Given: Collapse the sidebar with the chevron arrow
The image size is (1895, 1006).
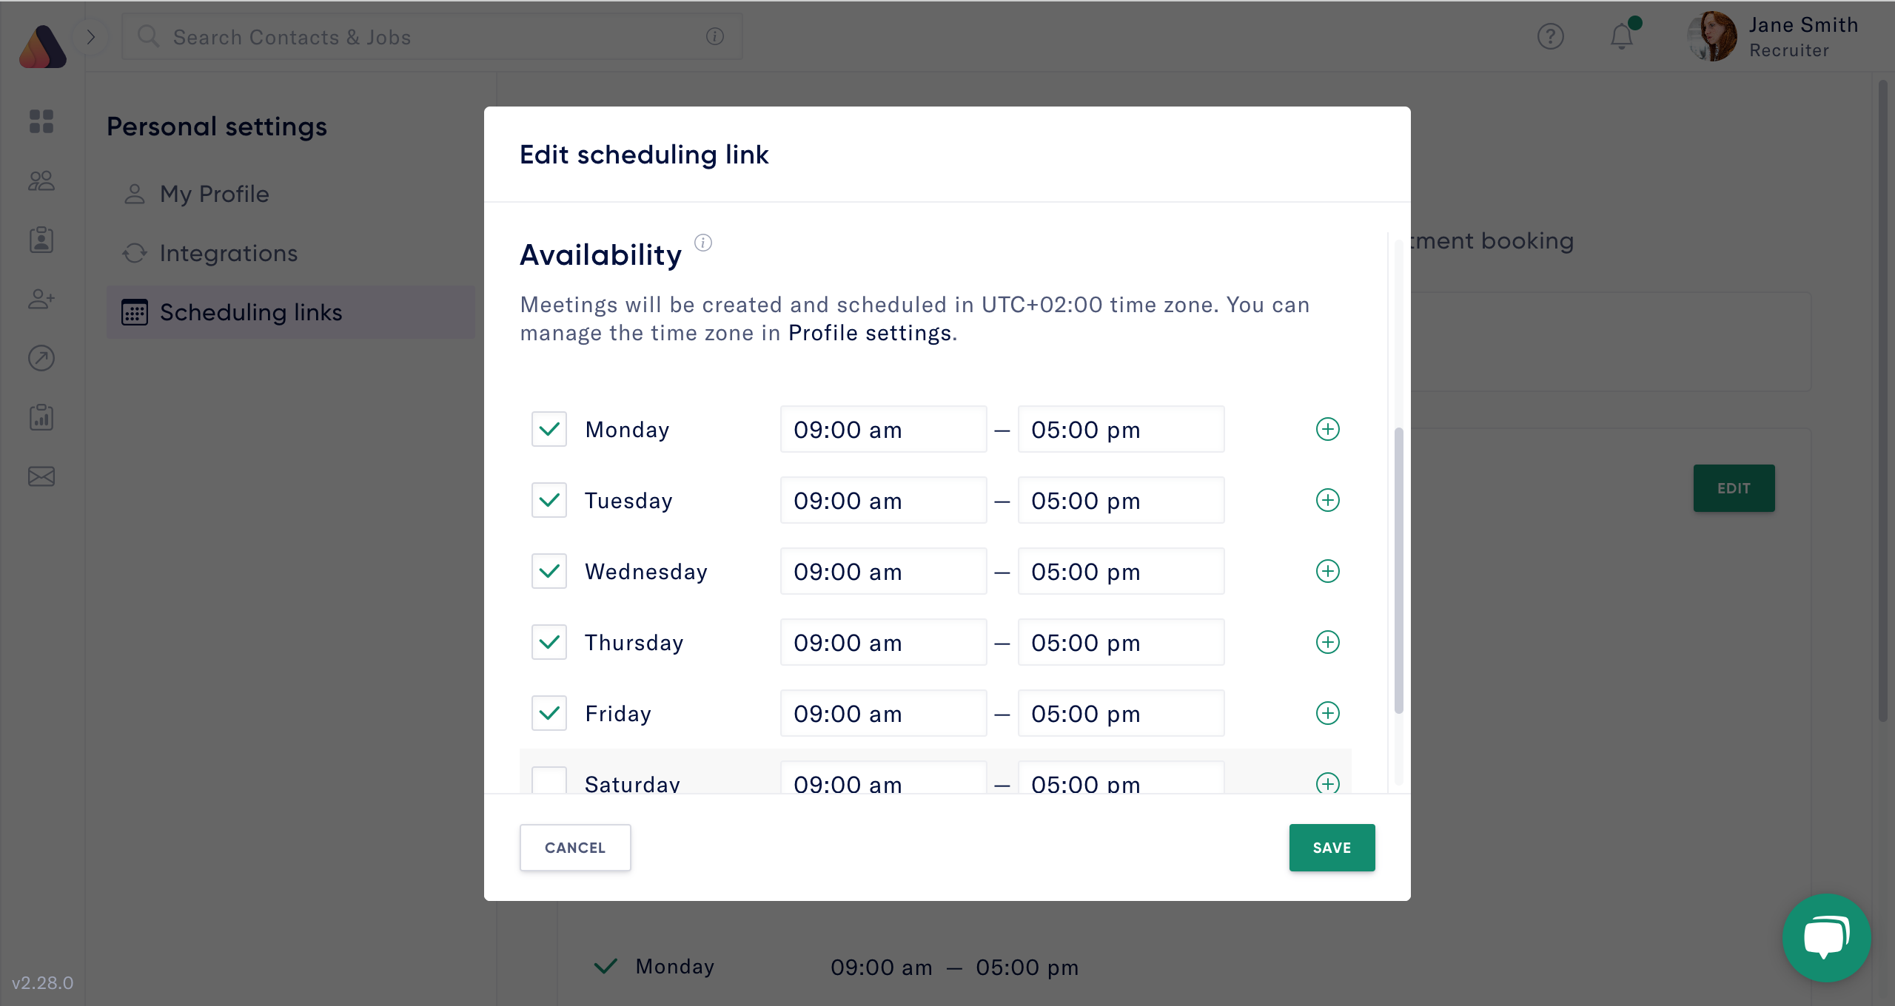Looking at the screenshot, I should 92,36.
